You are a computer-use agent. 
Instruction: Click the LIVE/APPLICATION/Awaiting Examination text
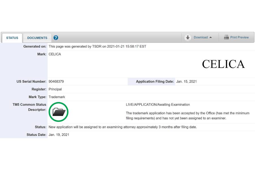[158, 105]
